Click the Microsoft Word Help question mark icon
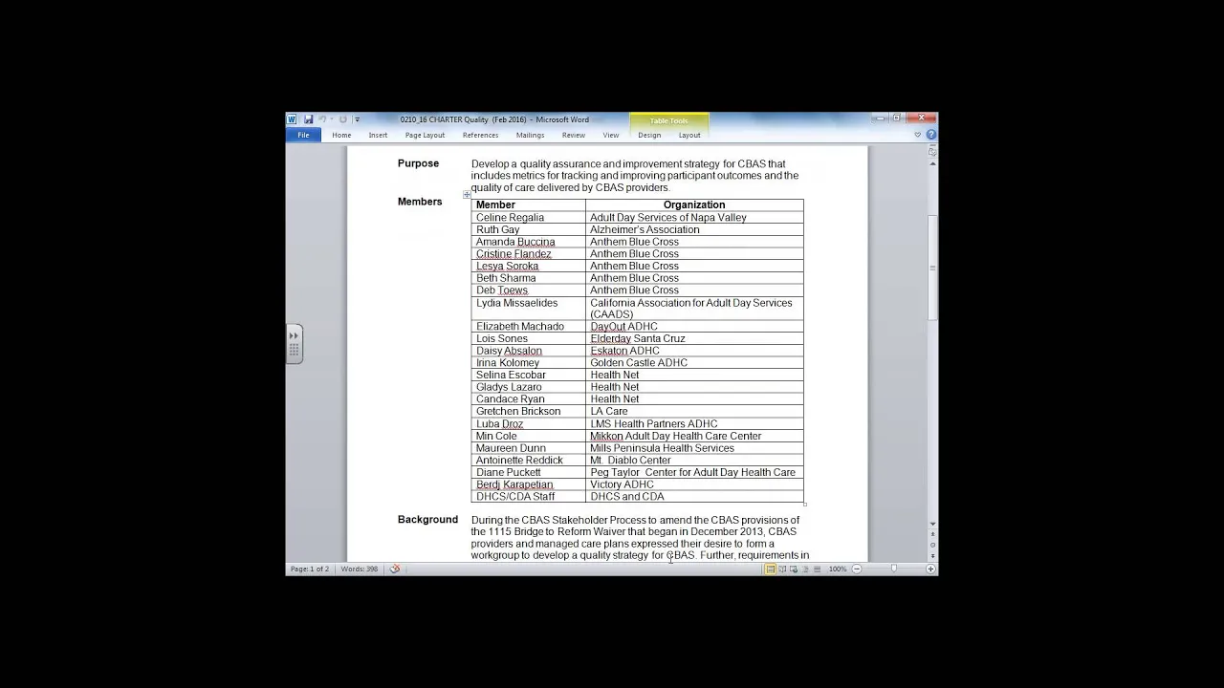The image size is (1224, 688). (930, 135)
